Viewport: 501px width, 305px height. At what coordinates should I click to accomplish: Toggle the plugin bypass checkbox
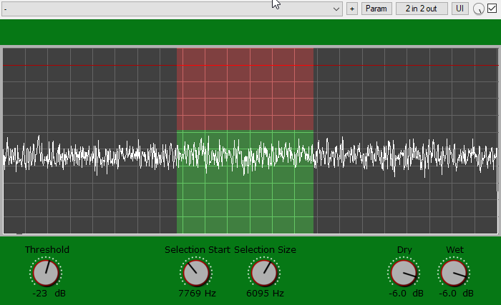pos(492,9)
